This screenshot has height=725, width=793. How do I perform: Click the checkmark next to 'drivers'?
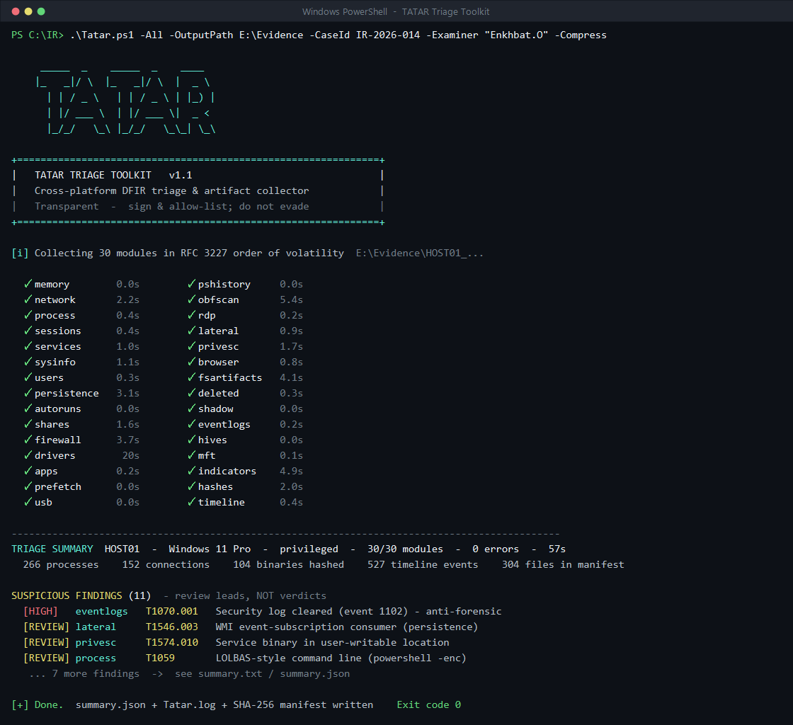click(x=28, y=455)
